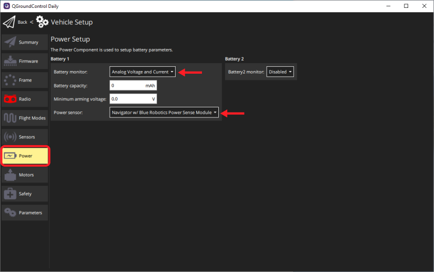The height and width of the screenshot is (272, 434).
Task: Click the Vehicle Setup gears icon
Action: click(42, 22)
